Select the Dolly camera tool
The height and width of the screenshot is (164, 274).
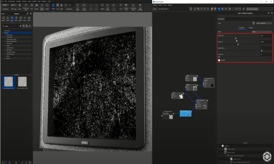pos(62,6)
